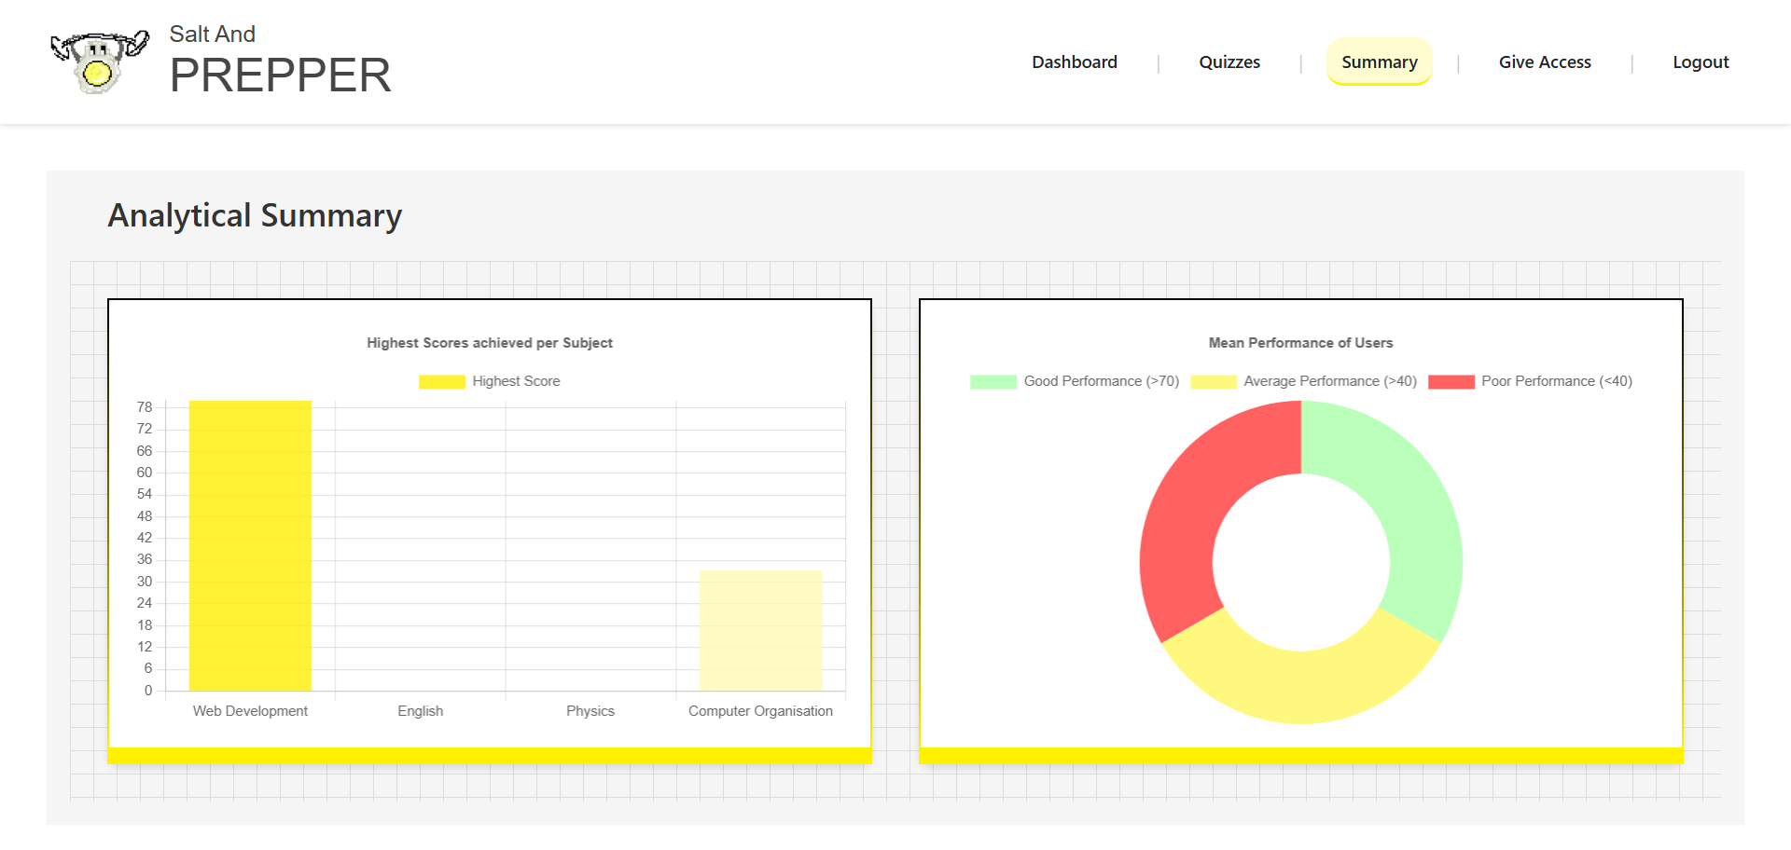Viewport: 1791px width, 850px height.
Task: Click the red Poor Performance legend swatch
Action: pyautogui.click(x=1451, y=381)
